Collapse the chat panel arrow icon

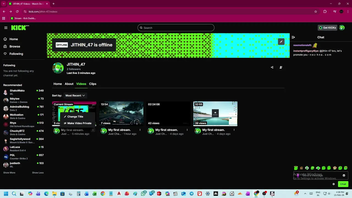293,37
